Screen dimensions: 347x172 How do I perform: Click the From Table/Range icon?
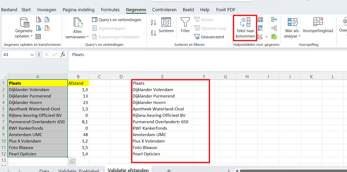(39, 36)
